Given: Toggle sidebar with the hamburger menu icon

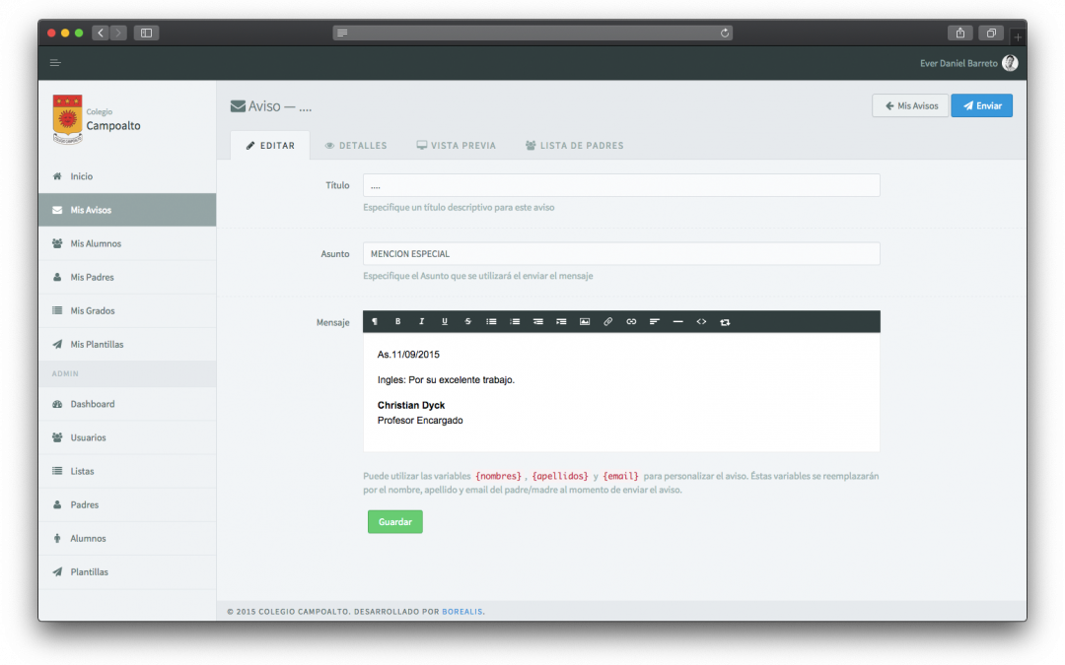Looking at the screenshot, I should 55,63.
